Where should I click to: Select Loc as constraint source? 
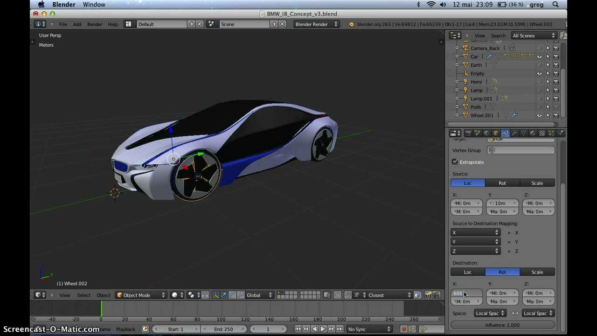click(x=468, y=183)
